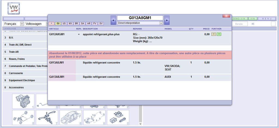Open the Volkswagen brand dropdown
The height and width of the screenshot is (128, 279).
(x=36, y=24)
